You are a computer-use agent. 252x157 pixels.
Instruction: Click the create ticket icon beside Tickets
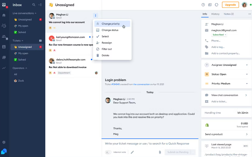click(40, 41)
